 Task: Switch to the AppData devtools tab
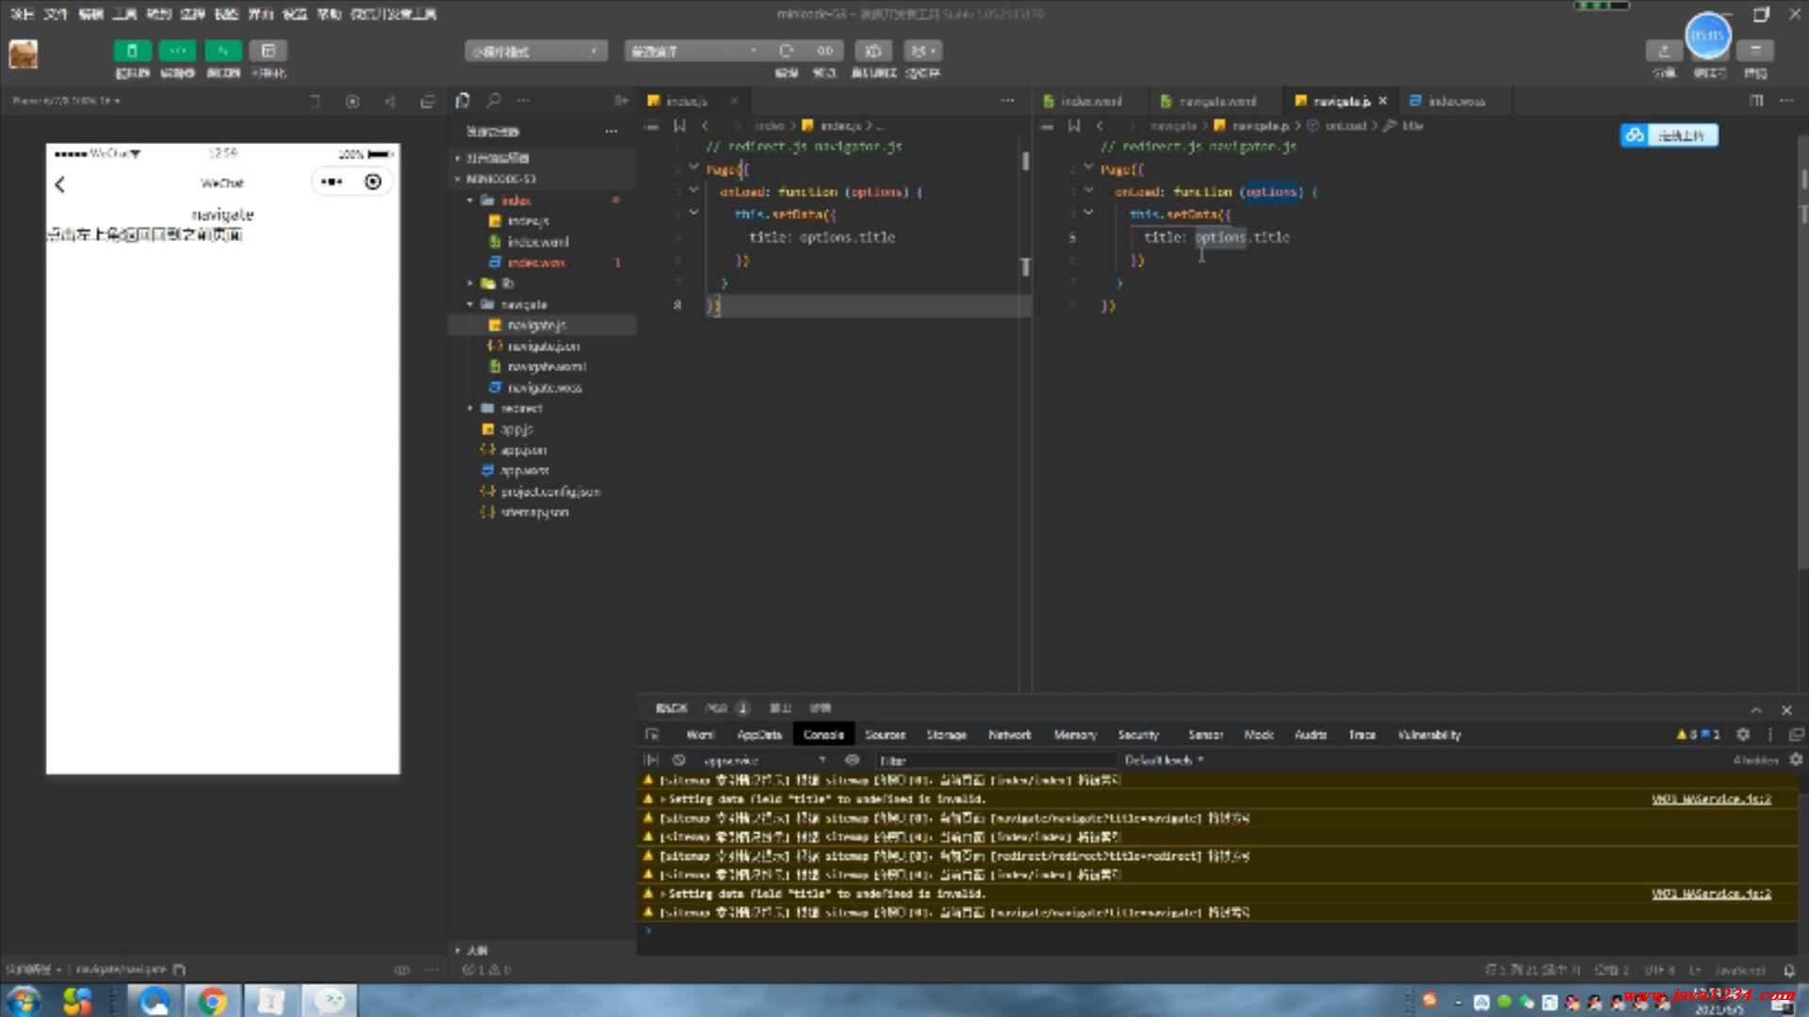pos(759,734)
